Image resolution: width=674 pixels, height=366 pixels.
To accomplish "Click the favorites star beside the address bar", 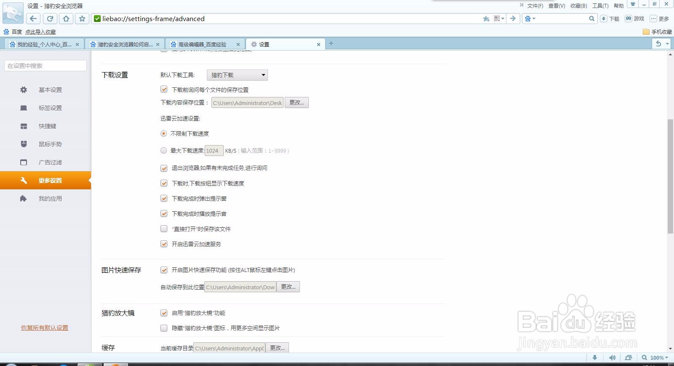I will [x=82, y=19].
